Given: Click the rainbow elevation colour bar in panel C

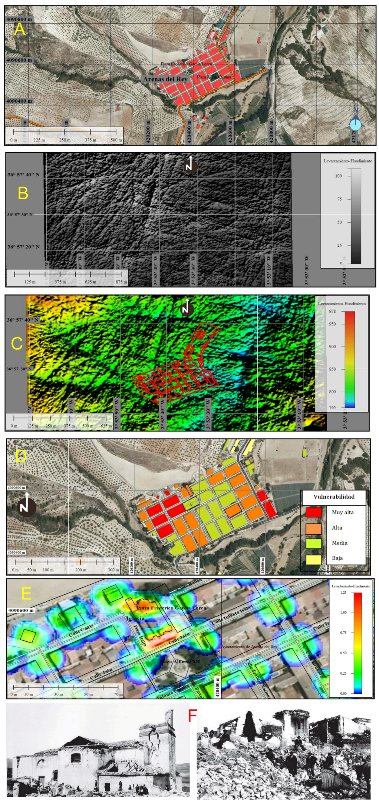Looking at the screenshot, I should point(350,359).
